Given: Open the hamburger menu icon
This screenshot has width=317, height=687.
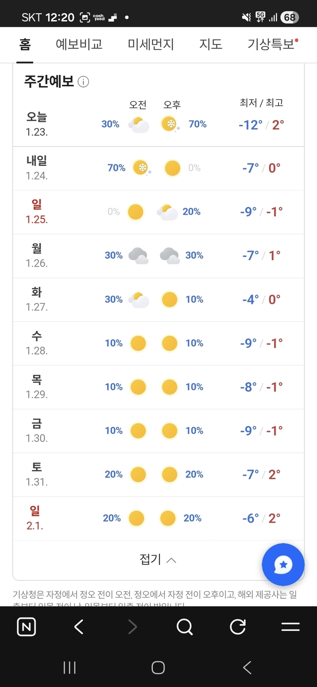Looking at the screenshot, I should (290, 627).
